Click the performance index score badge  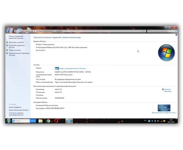(x=57, y=68)
